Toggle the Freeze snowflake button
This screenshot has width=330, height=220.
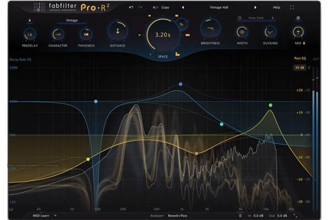coord(298,18)
